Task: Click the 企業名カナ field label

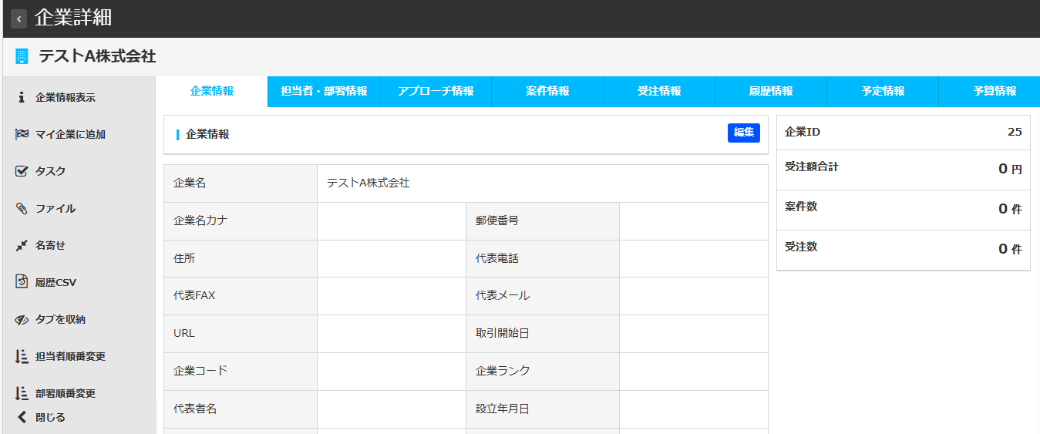Action: click(x=200, y=220)
